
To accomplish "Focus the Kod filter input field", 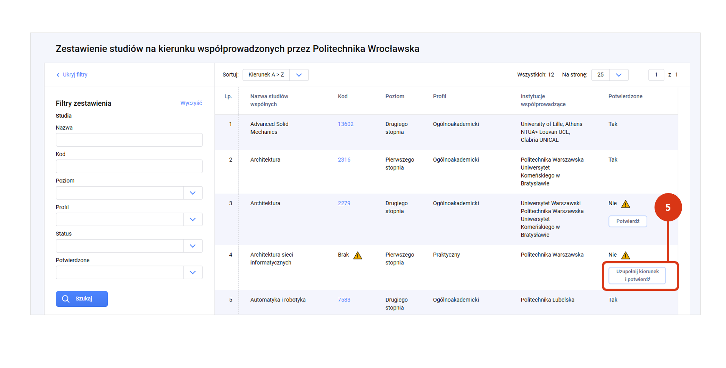I will click(129, 166).
